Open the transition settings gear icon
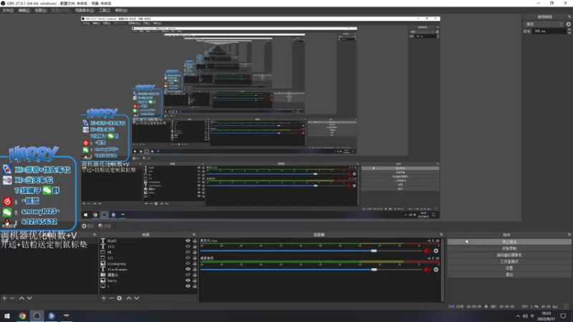The height and width of the screenshot is (322, 573). click(568, 24)
